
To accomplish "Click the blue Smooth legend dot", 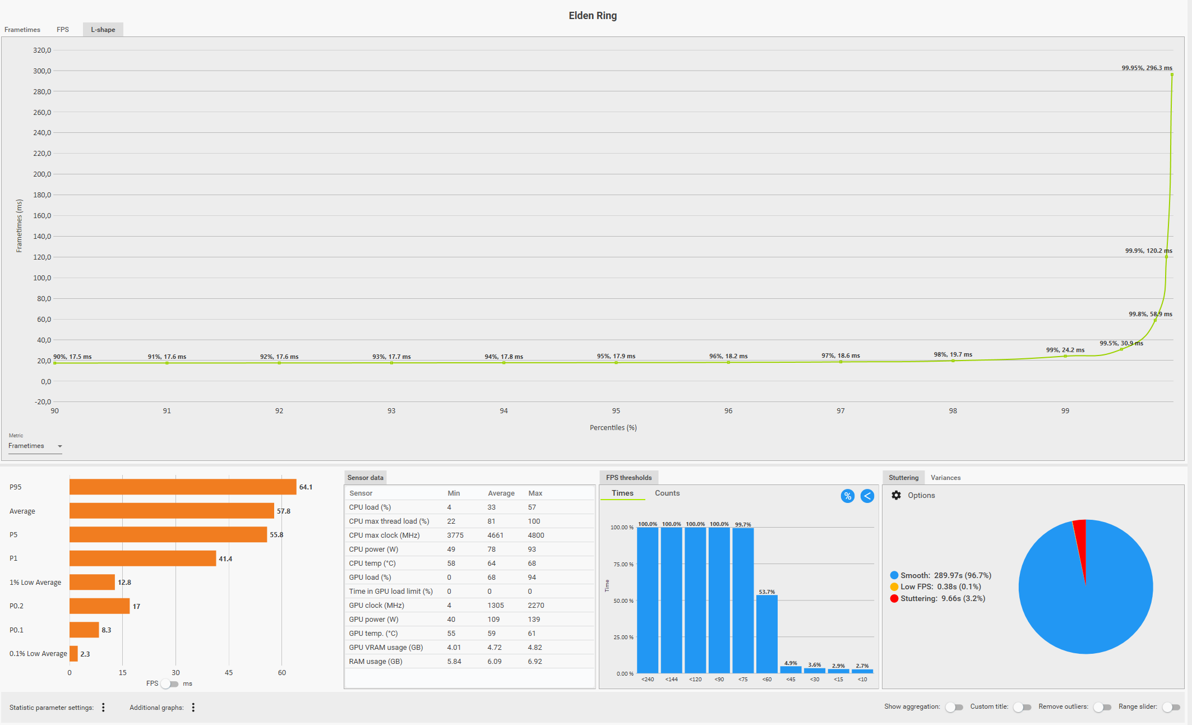I will (x=894, y=575).
